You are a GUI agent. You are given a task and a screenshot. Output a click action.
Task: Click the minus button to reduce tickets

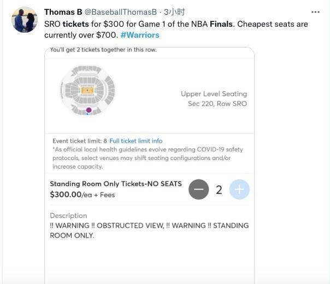coord(199,190)
